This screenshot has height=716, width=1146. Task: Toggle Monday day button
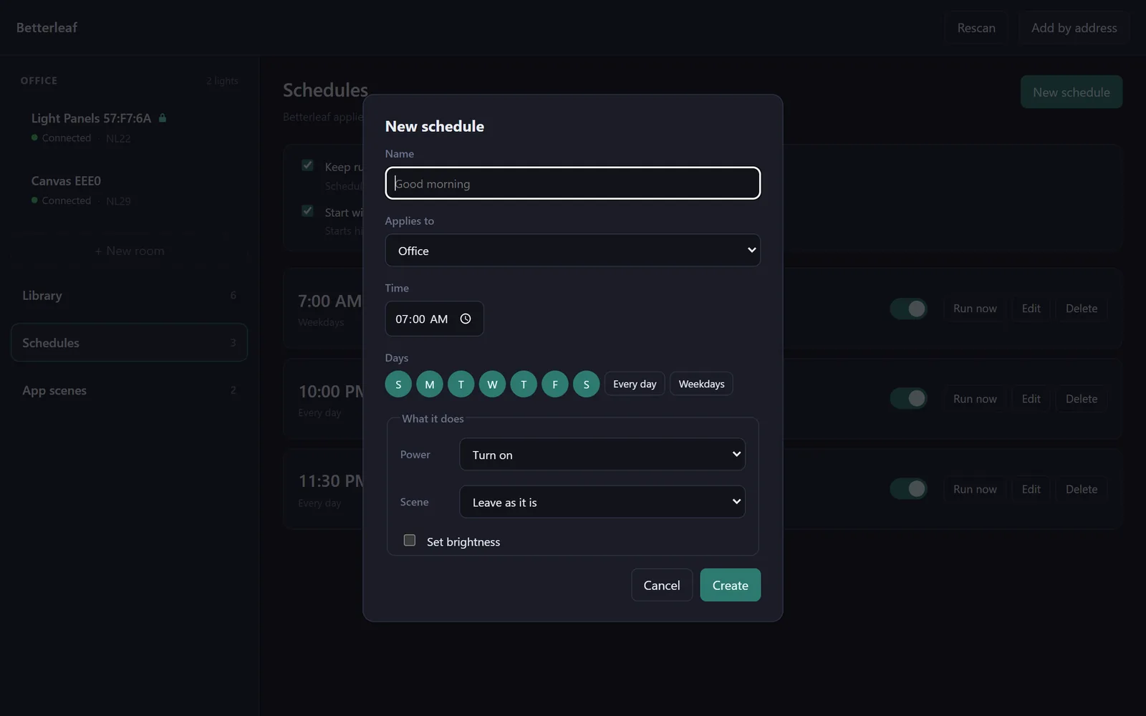pos(430,384)
